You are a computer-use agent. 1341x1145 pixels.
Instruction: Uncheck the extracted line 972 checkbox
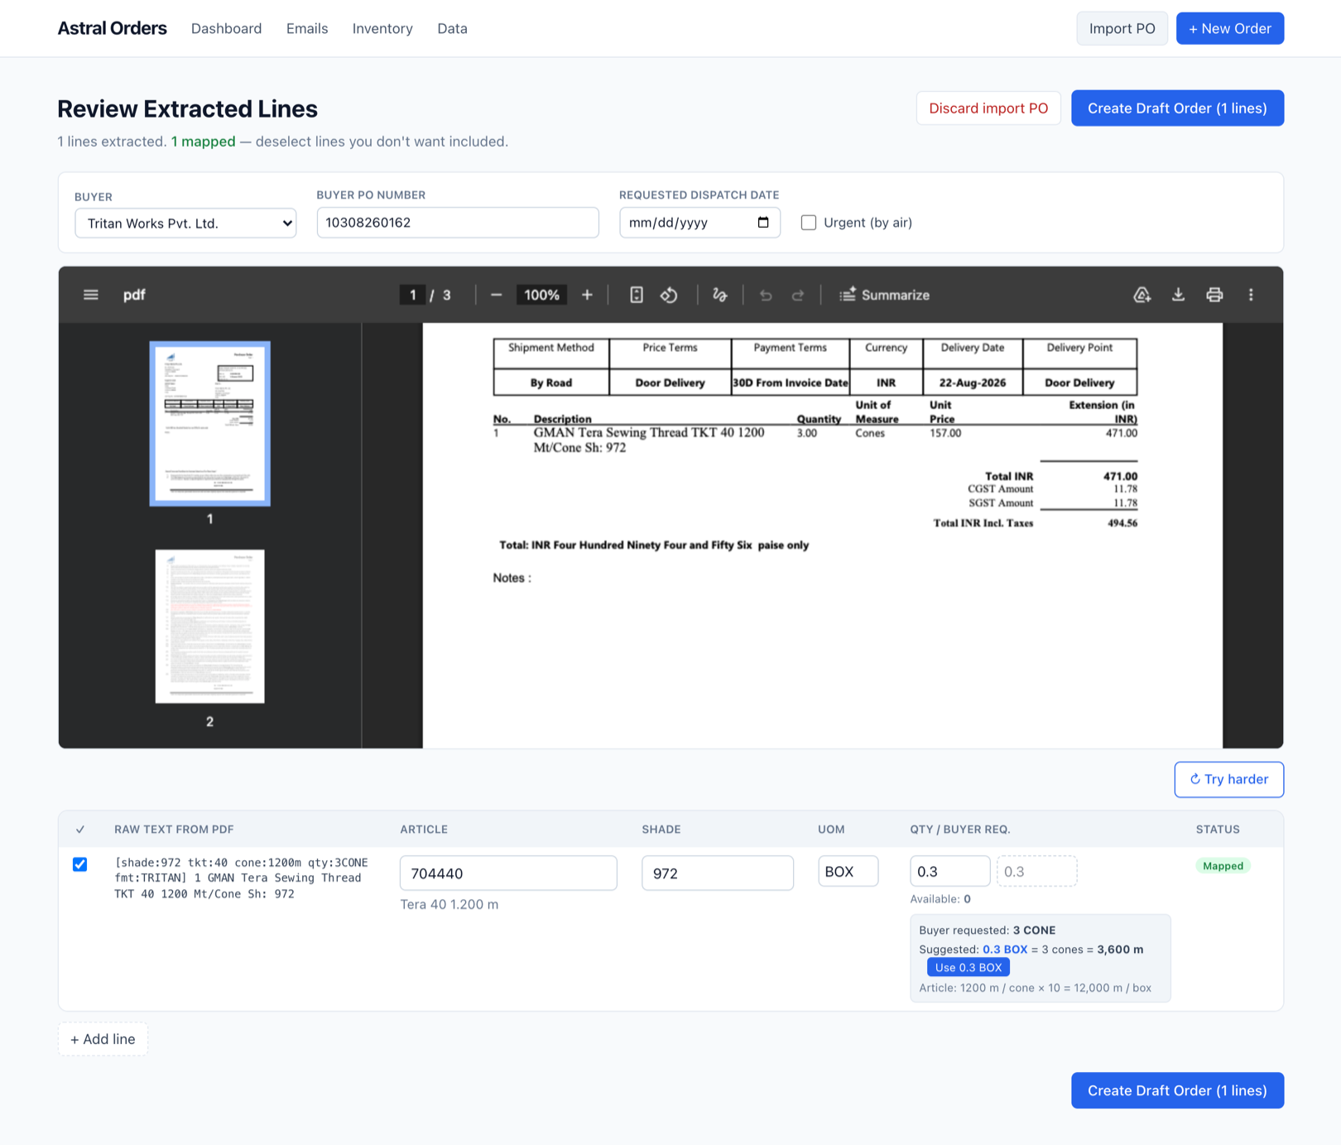(80, 864)
